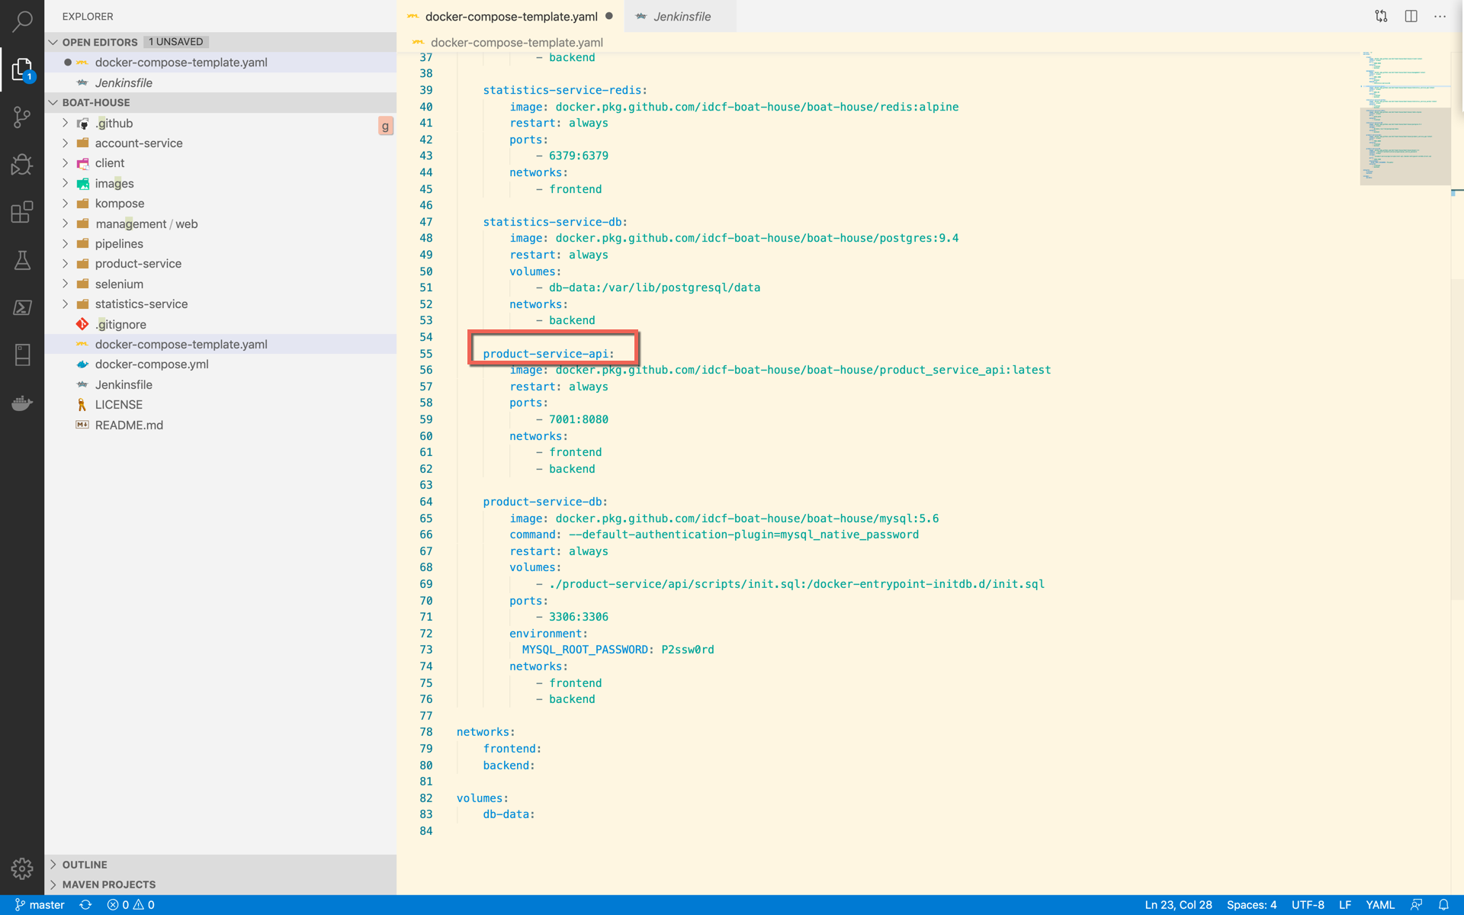Click the feedback icon in status bar
Screen dimensions: 1464x915
pyautogui.click(x=1416, y=905)
